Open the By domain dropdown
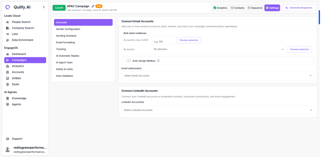 tap(219, 49)
